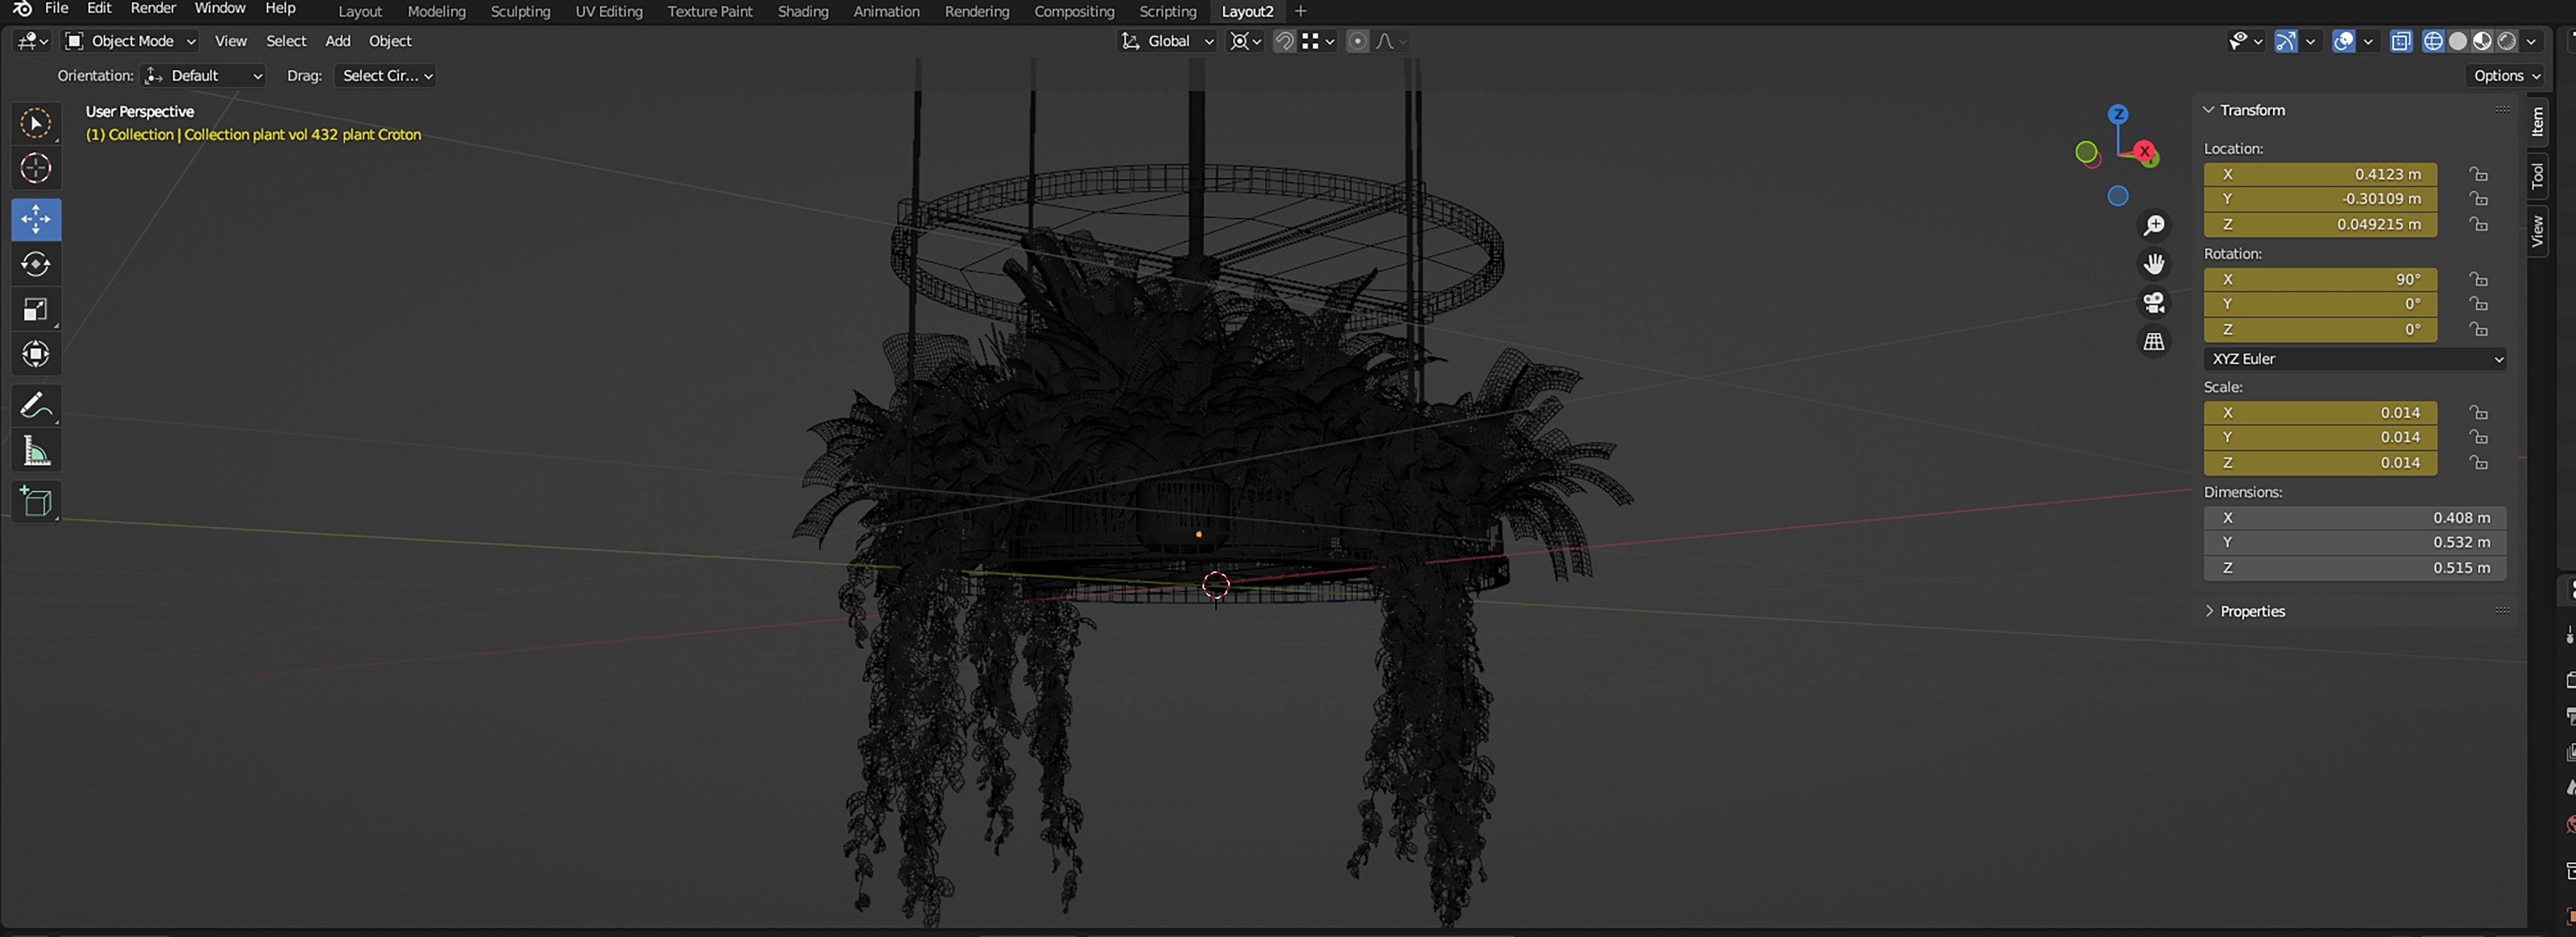
Task: Select the Rotate tool
Action: coord(36,264)
